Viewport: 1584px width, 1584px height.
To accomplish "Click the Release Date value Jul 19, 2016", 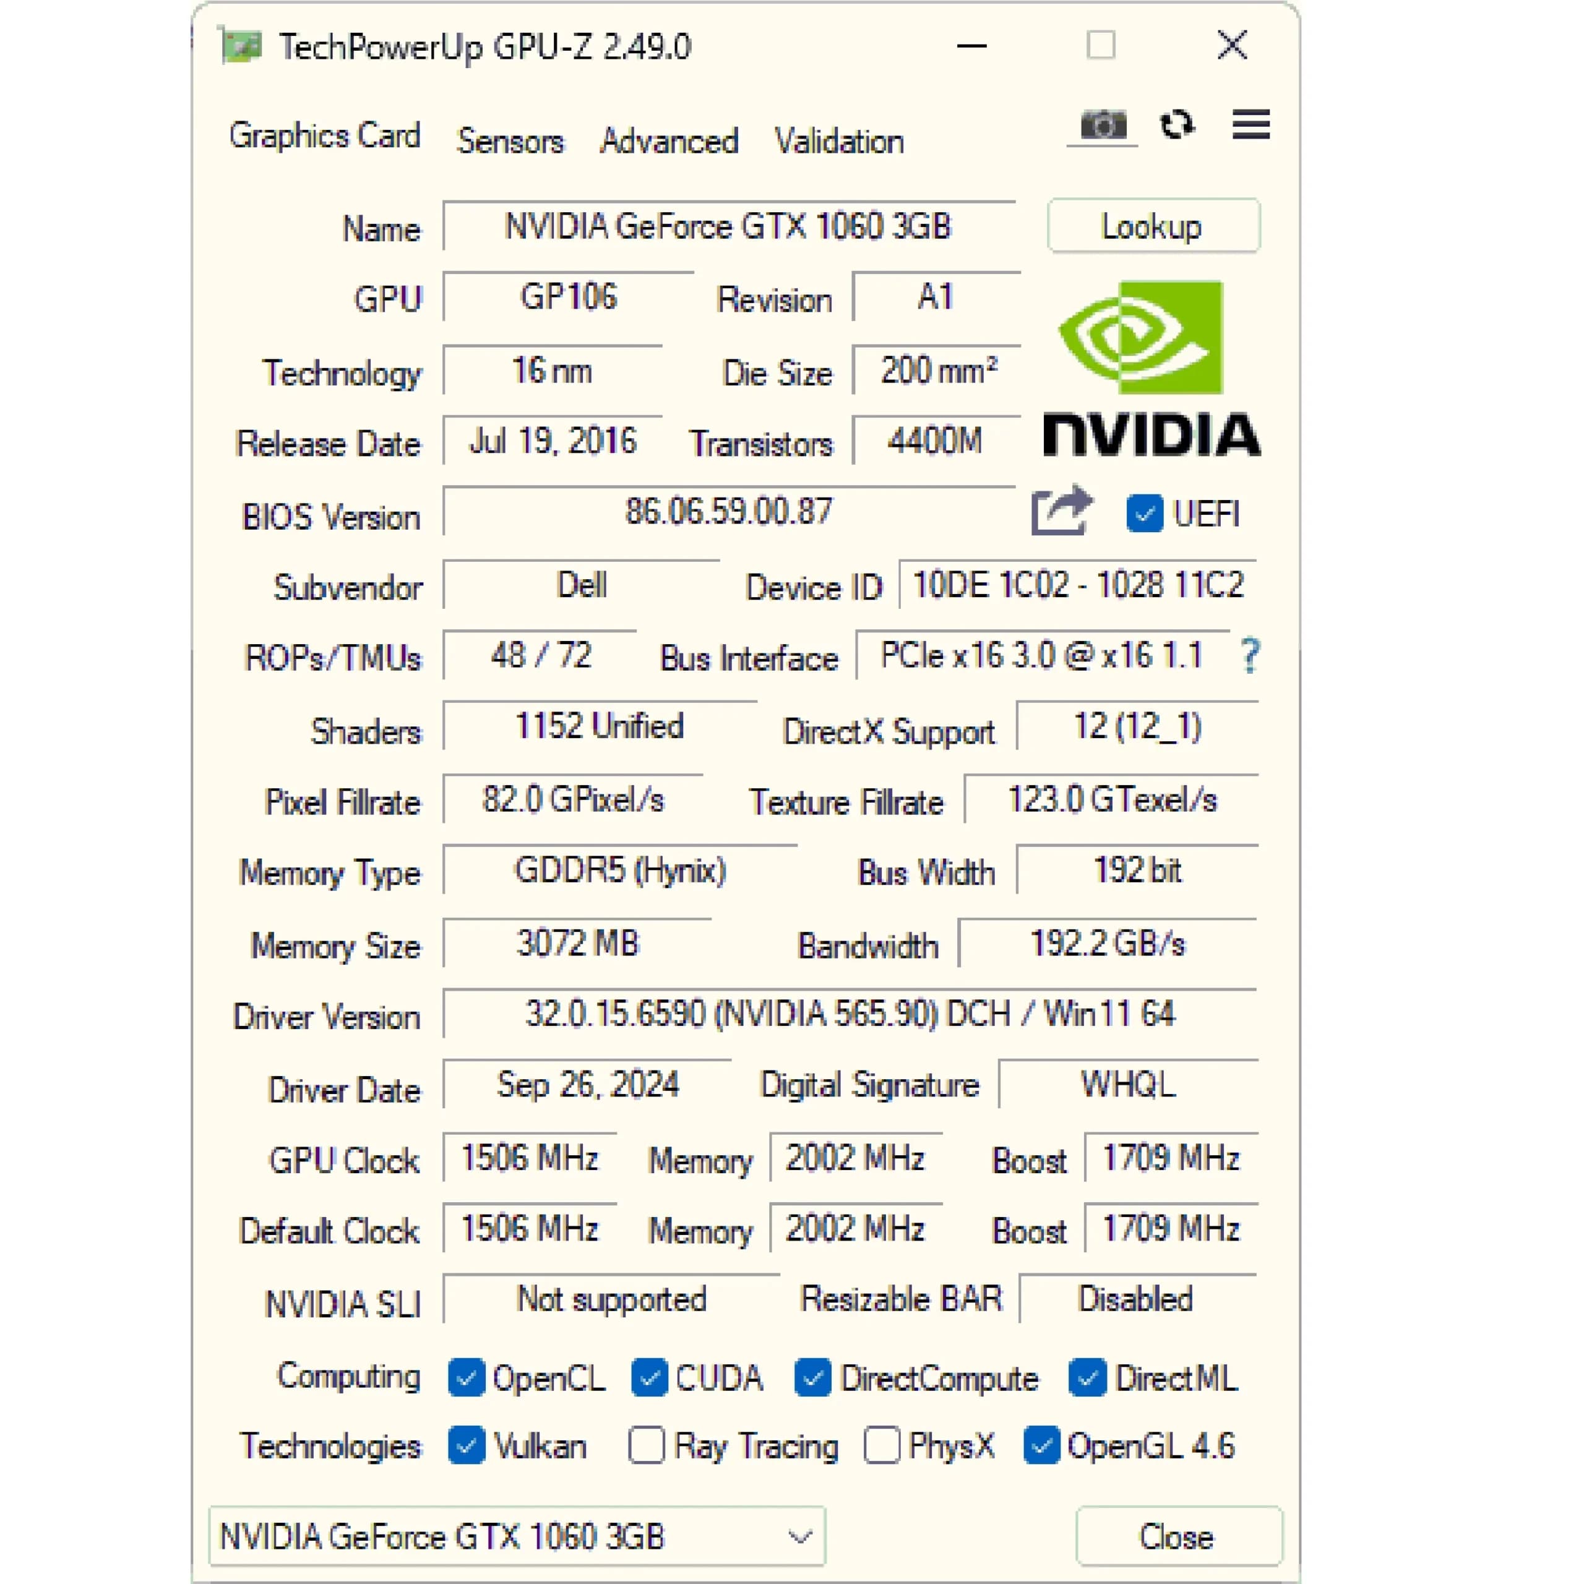I will click(553, 441).
